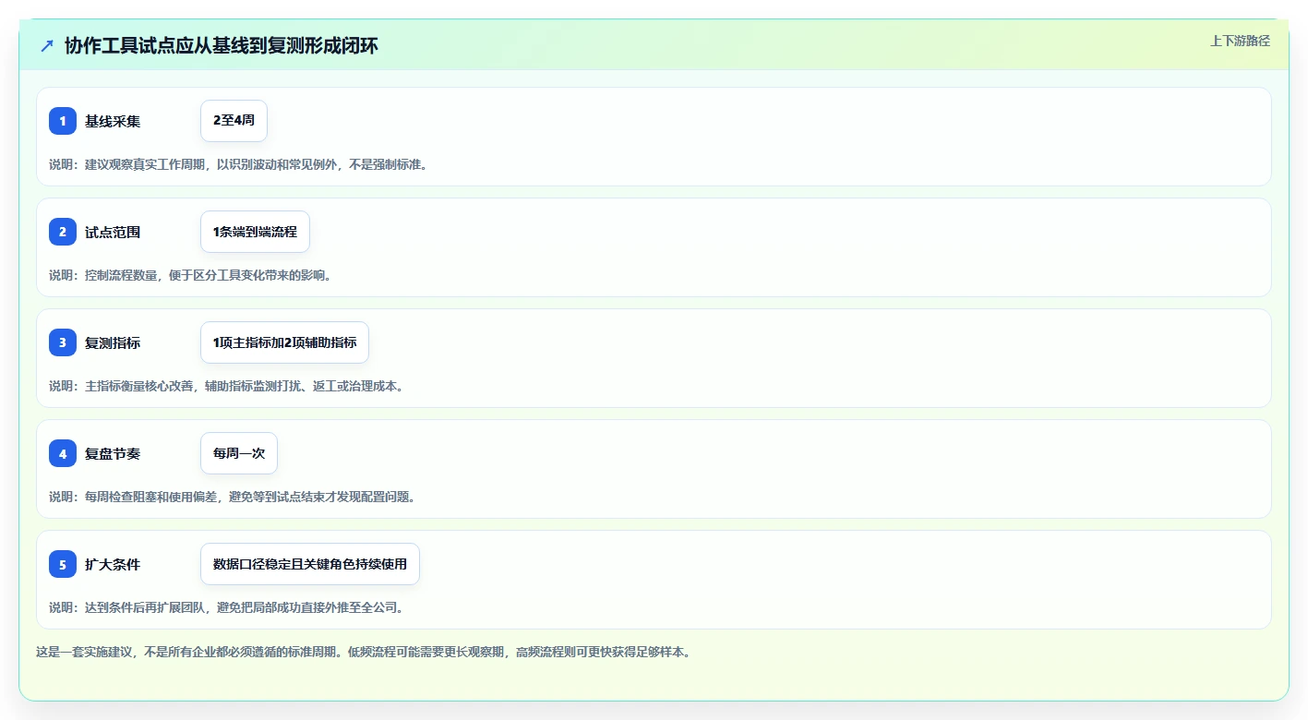
Task: Click the number 5 badge for 扩大条件
Action: 63,564
